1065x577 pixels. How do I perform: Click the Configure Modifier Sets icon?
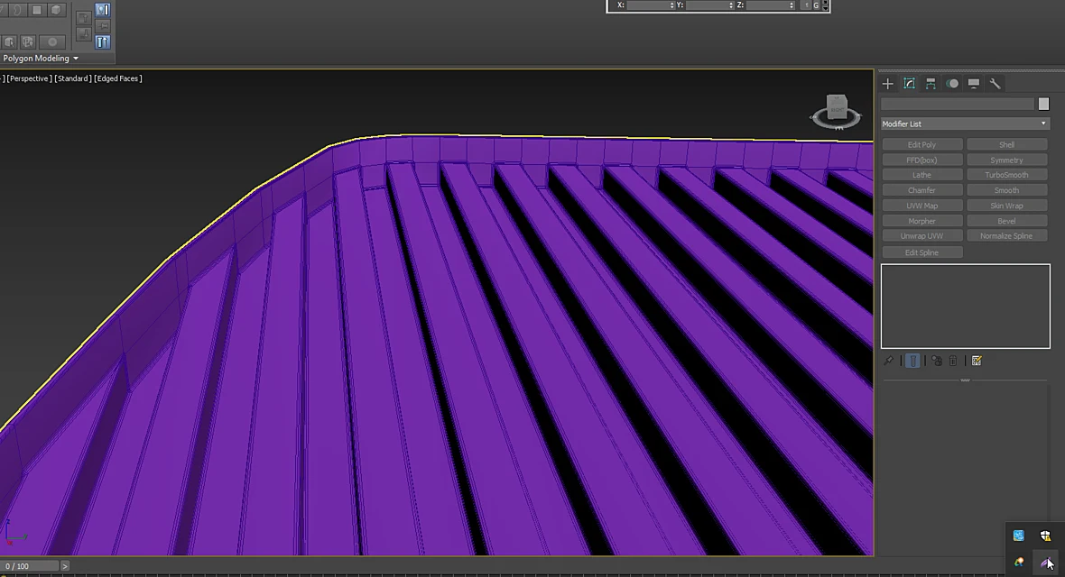tap(977, 362)
